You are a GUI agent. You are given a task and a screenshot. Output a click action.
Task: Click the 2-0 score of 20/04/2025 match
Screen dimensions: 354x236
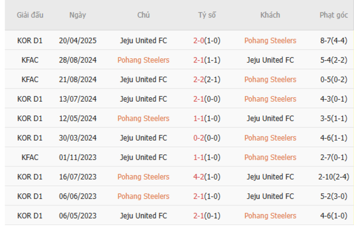[199, 41]
